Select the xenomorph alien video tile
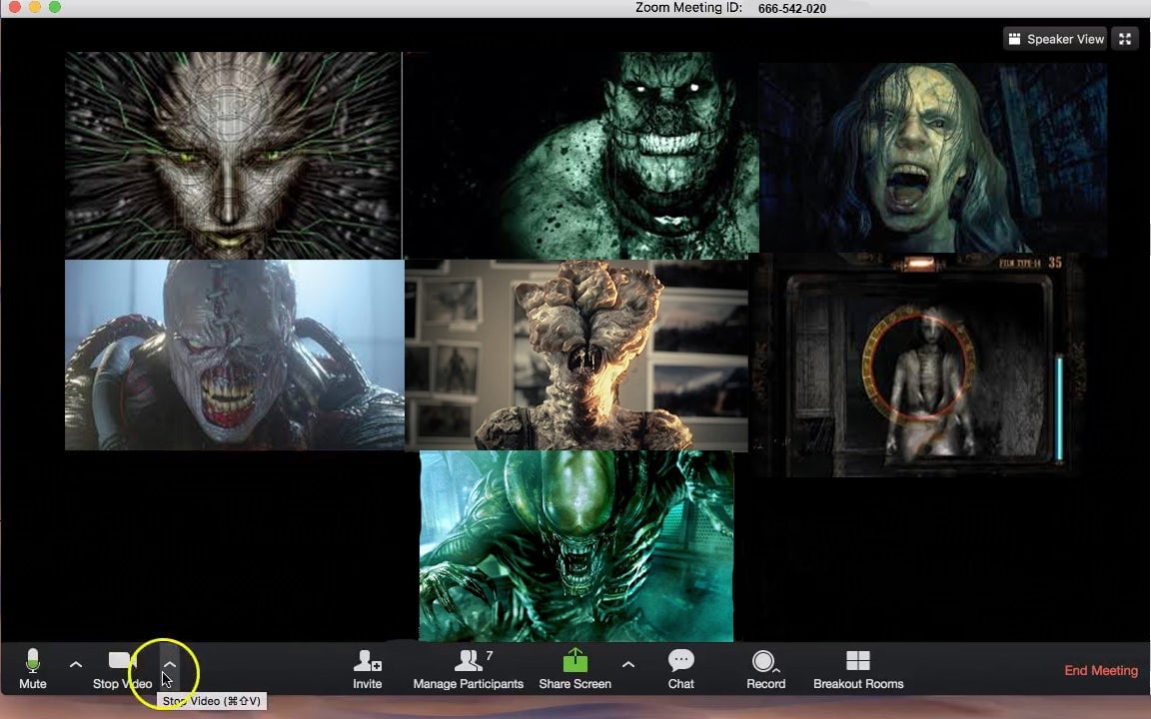Viewport: 1151px width, 719px height. (575, 545)
